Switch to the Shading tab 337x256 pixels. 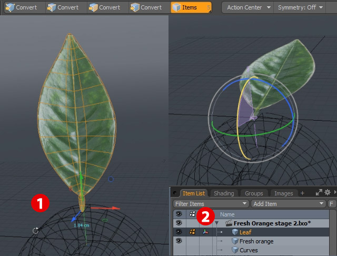pyautogui.click(x=224, y=193)
